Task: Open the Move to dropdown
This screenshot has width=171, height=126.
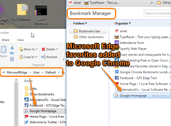Action: [x=28, y=49]
